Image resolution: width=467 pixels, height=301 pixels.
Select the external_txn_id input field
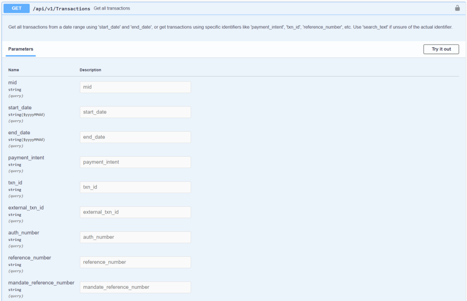135,212
